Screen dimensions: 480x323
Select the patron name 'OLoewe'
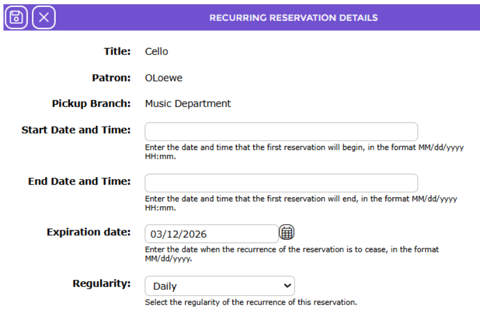[x=163, y=78]
